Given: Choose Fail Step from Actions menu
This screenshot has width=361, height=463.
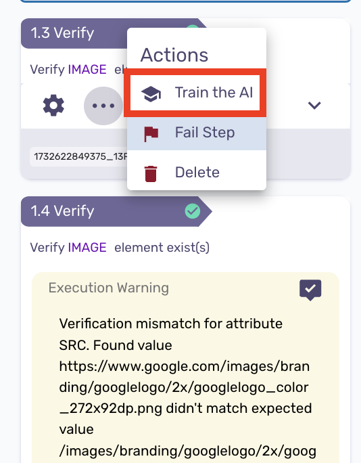Looking at the screenshot, I should tap(197, 133).
